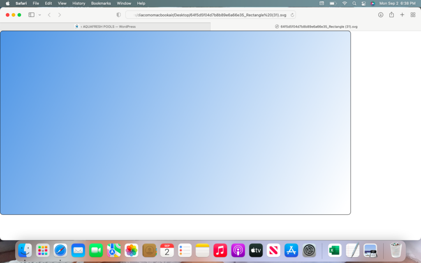Click the Back navigation arrow

click(x=49, y=15)
